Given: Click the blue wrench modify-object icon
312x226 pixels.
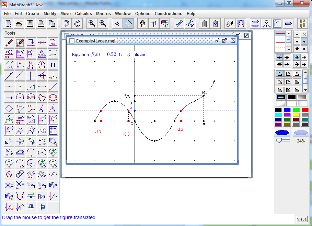Looking at the screenshot, I should pos(179,24).
